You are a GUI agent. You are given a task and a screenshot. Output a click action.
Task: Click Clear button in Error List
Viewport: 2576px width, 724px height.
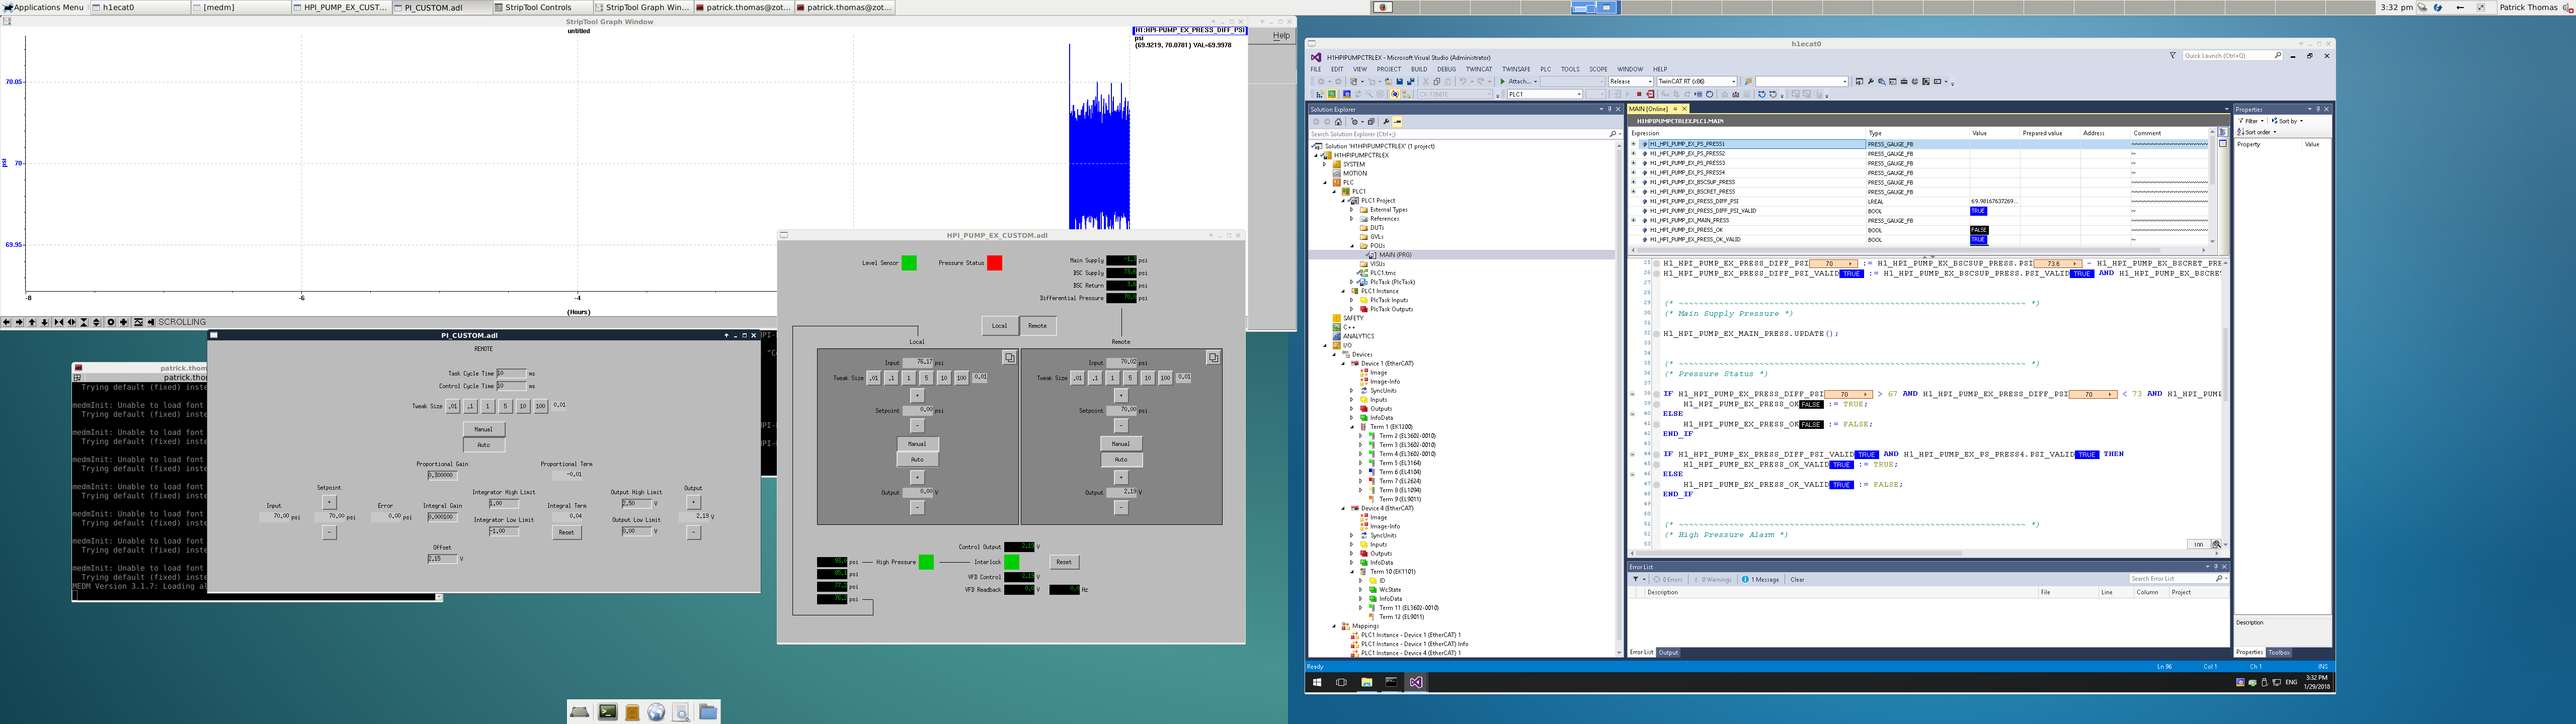(1797, 579)
